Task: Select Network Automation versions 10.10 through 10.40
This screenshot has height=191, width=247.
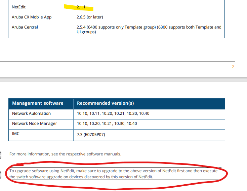Action: [x=113, y=113]
